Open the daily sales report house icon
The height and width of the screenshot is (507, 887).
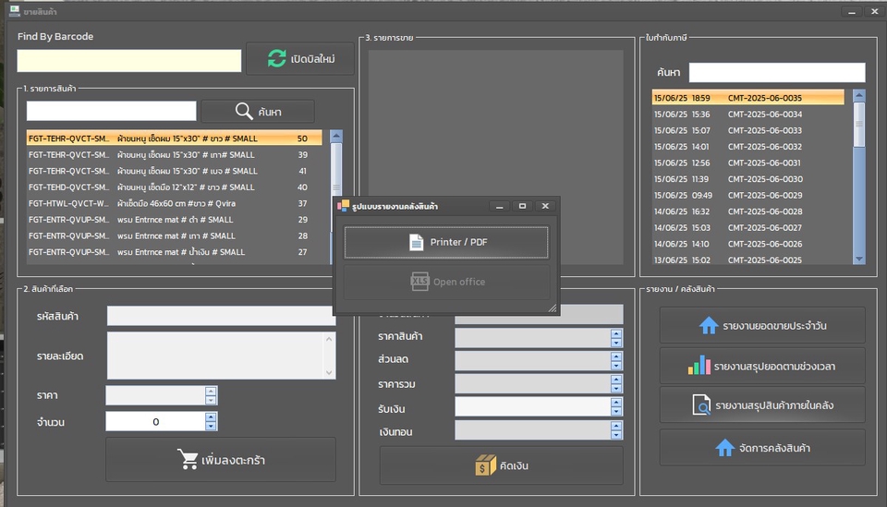click(x=708, y=326)
